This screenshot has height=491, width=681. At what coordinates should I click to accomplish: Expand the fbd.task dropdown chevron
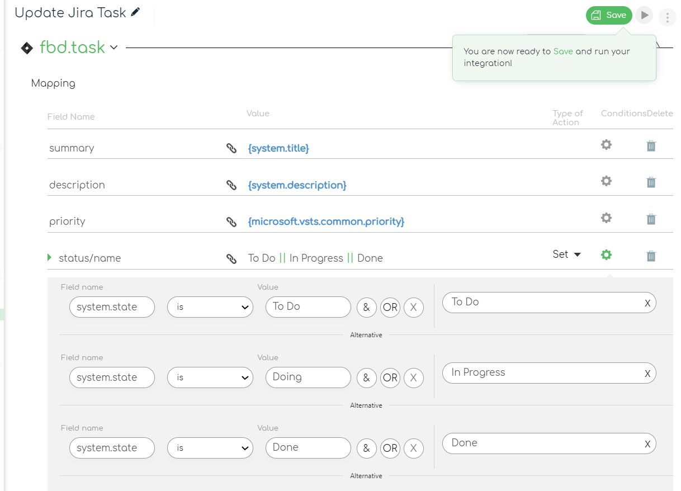pos(114,48)
